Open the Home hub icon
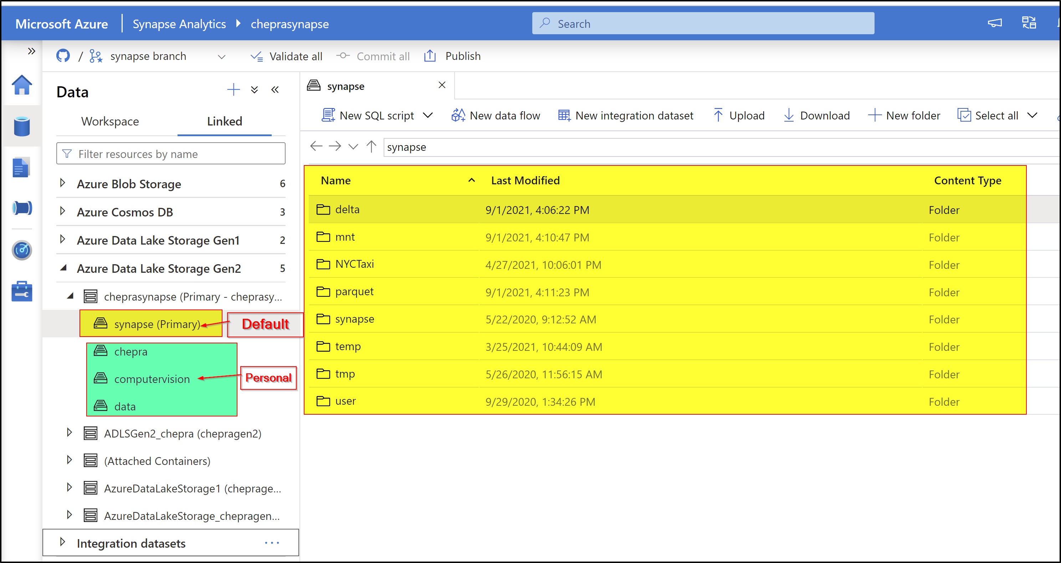Screen dimensions: 1061x563 (x=22, y=85)
